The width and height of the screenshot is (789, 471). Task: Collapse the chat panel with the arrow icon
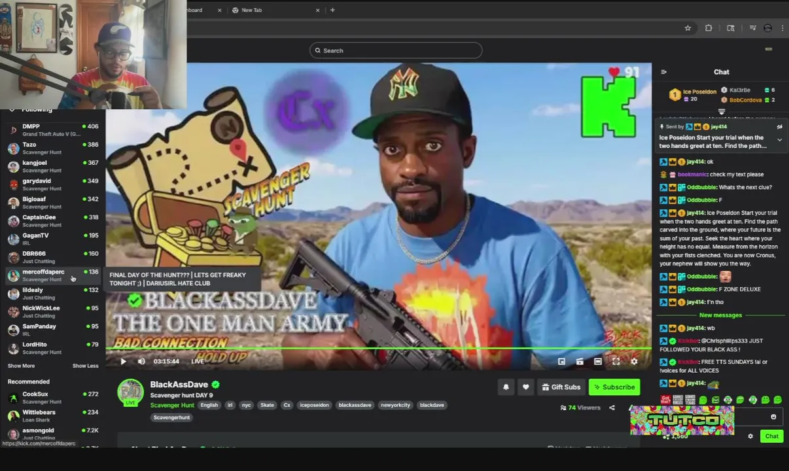(663, 72)
